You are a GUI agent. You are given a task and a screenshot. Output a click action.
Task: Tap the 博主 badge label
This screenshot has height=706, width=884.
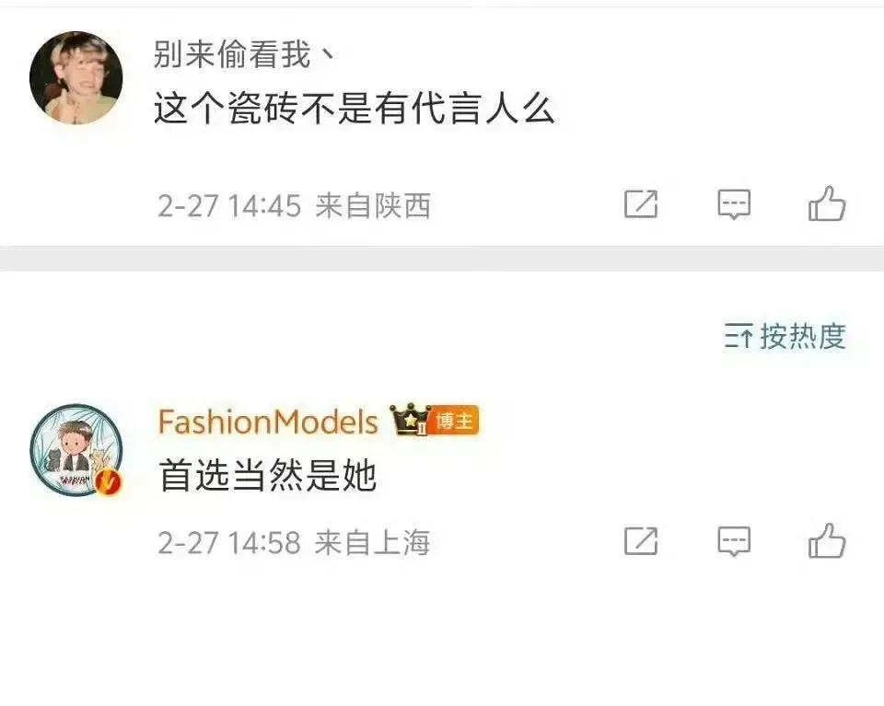[x=454, y=421]
